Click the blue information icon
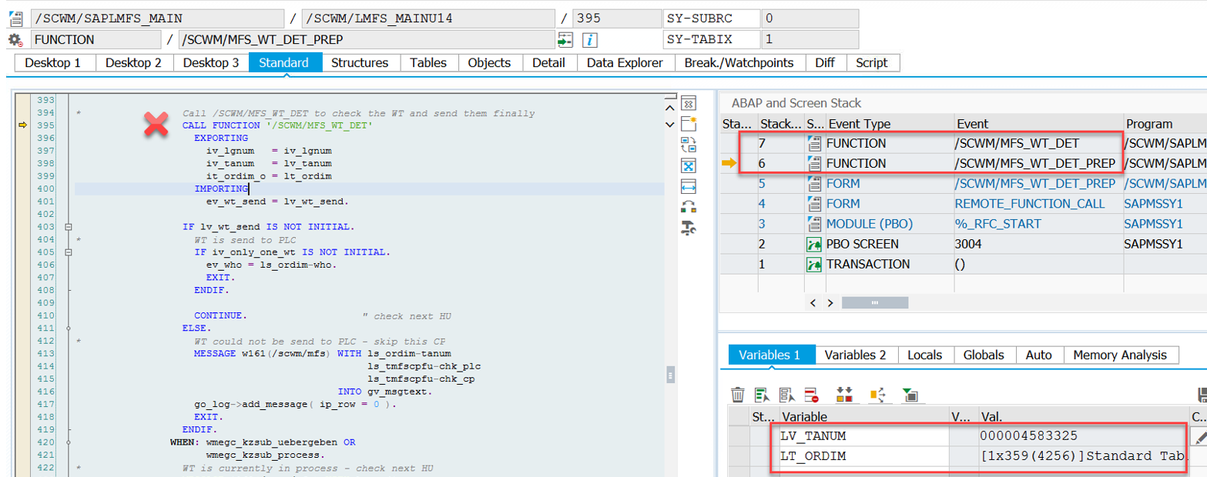Image resolution: width=1207 pixels, height=477 pixels. (x=589, y=40)
